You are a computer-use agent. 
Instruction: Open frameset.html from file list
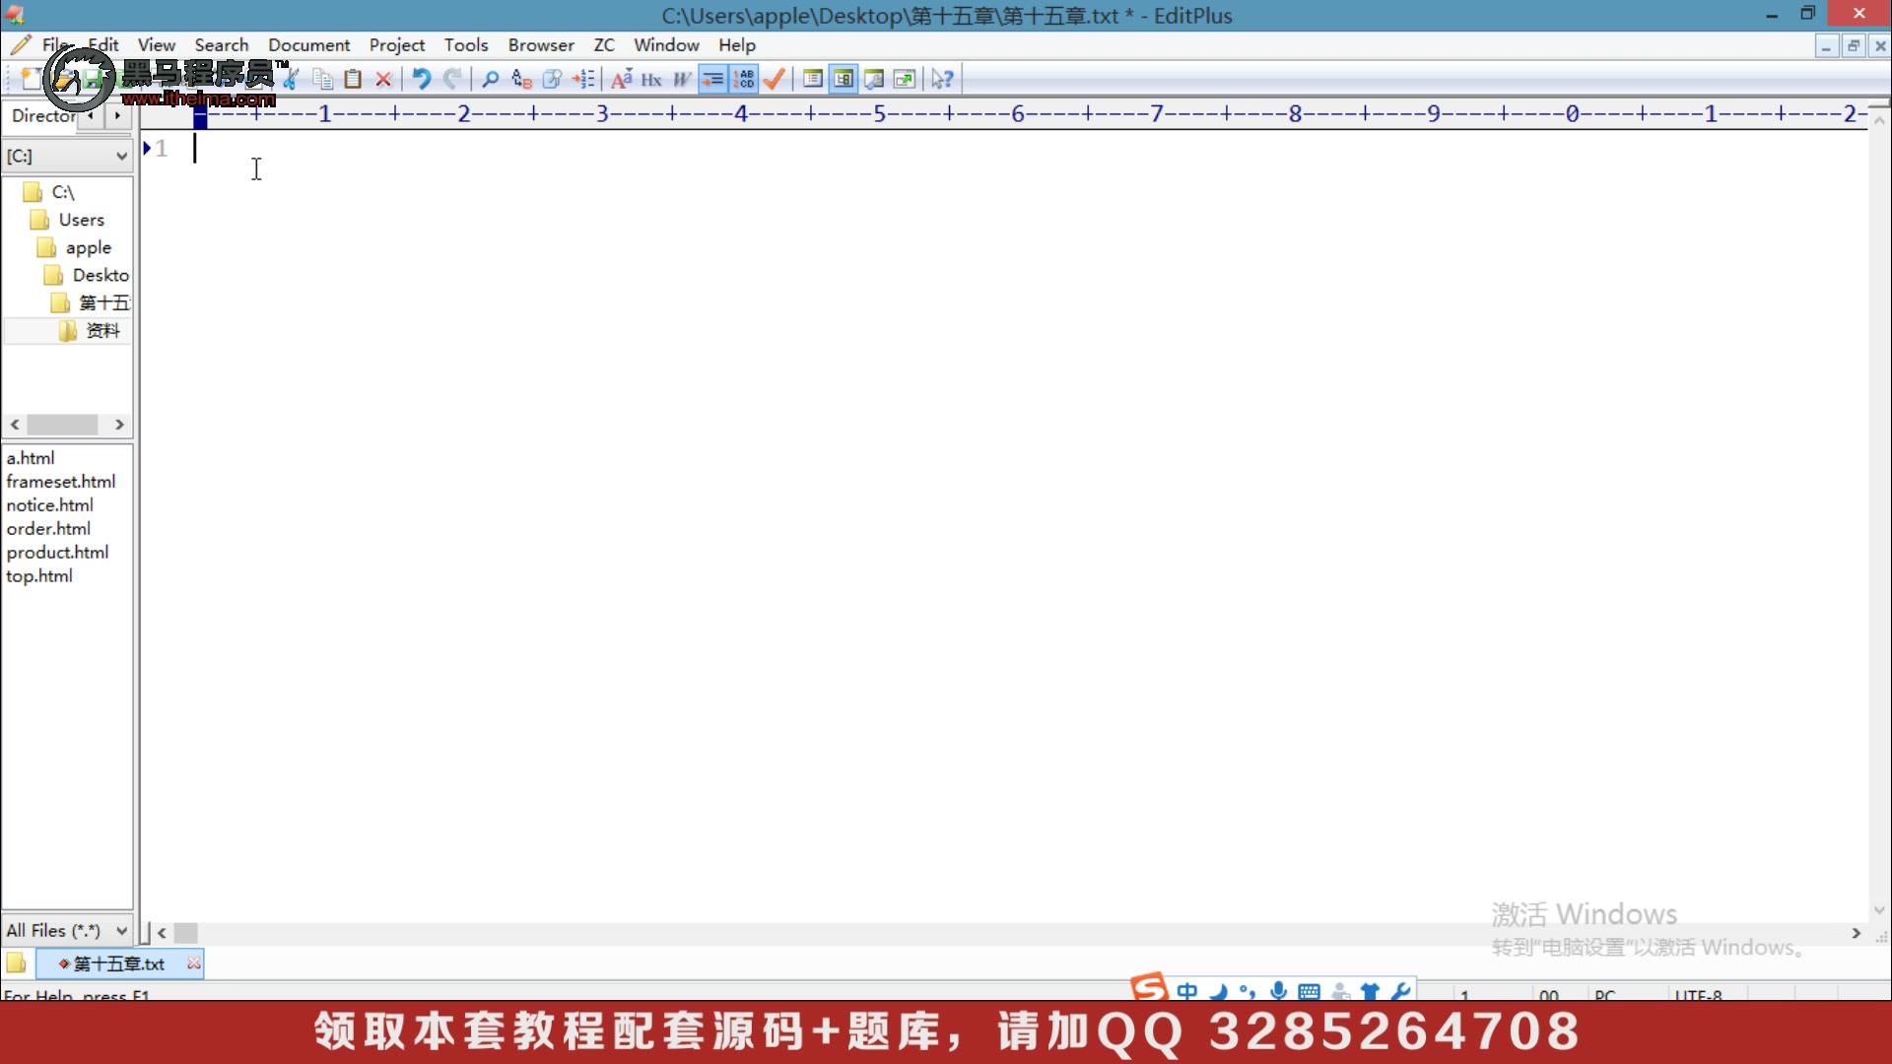click(61, 482)
